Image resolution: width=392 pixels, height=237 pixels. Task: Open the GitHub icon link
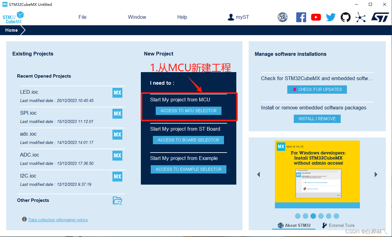tap(346, 17)
